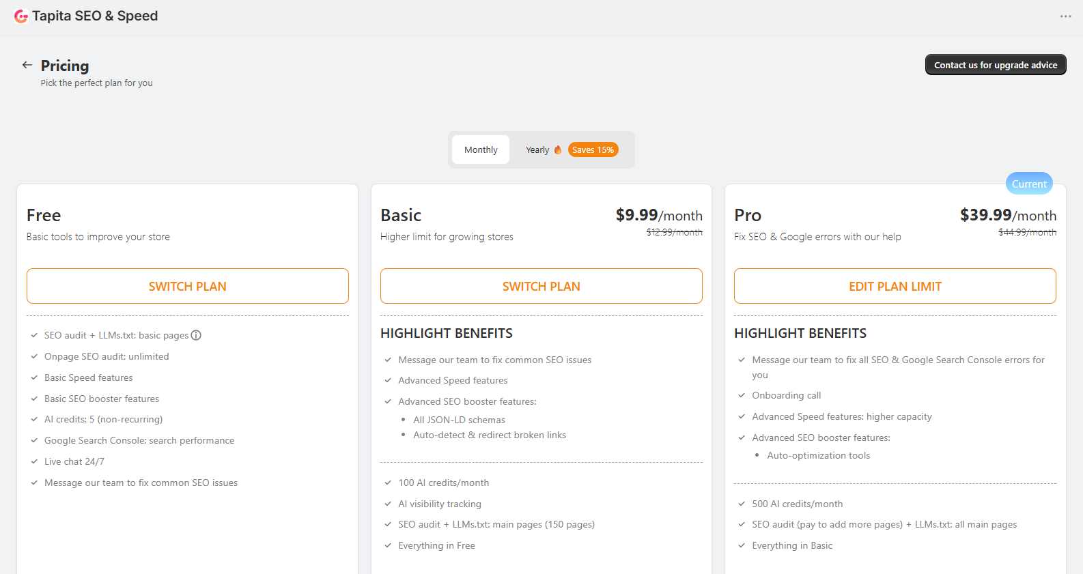
Task: Click Edit Plan Limit on Pro
Action: (895, 286)
